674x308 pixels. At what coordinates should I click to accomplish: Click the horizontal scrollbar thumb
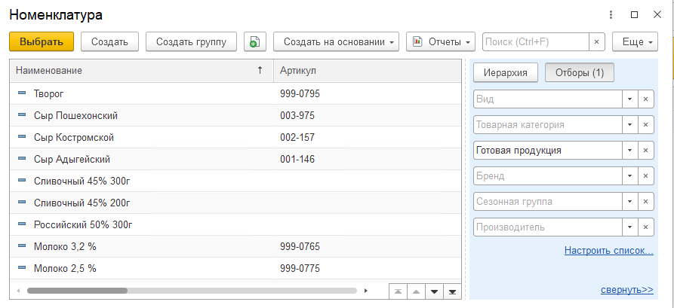coord(77,290)
